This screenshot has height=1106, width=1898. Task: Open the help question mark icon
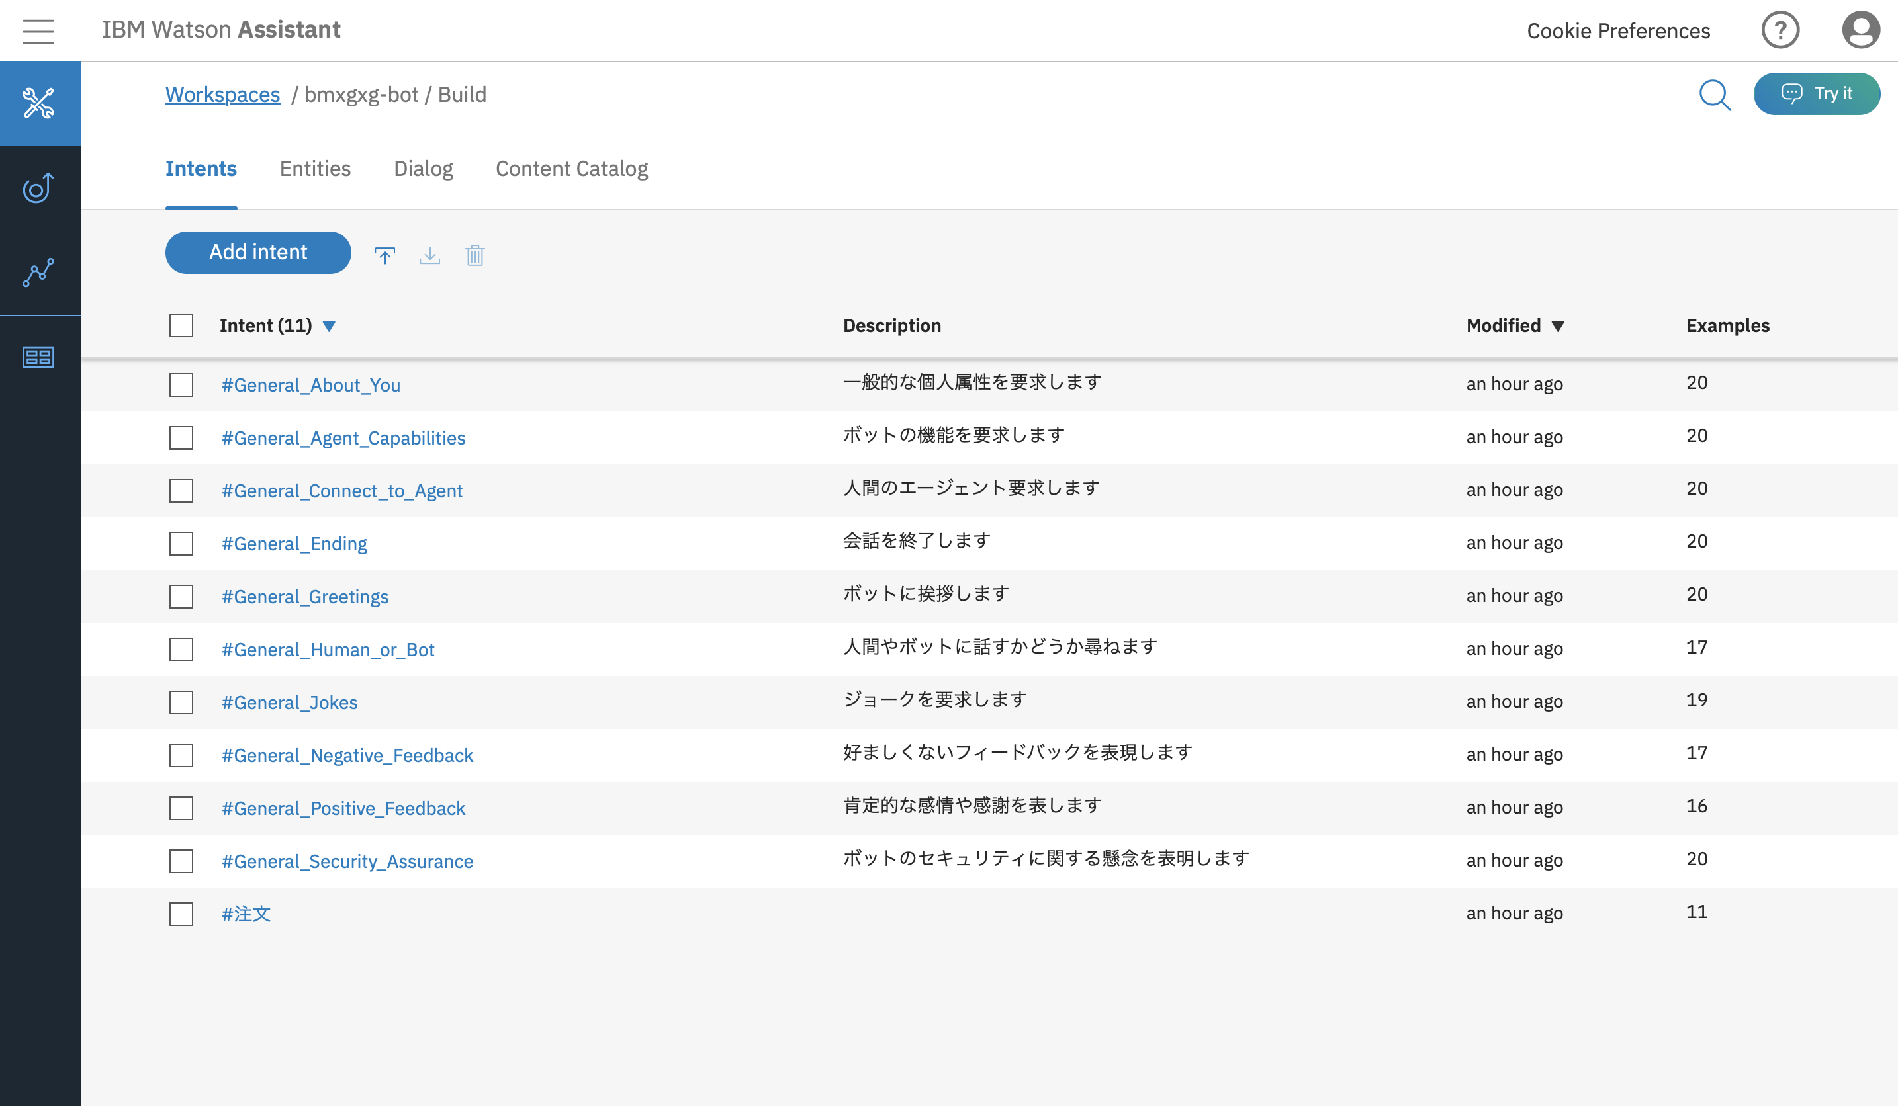(x=1780, y=31)
